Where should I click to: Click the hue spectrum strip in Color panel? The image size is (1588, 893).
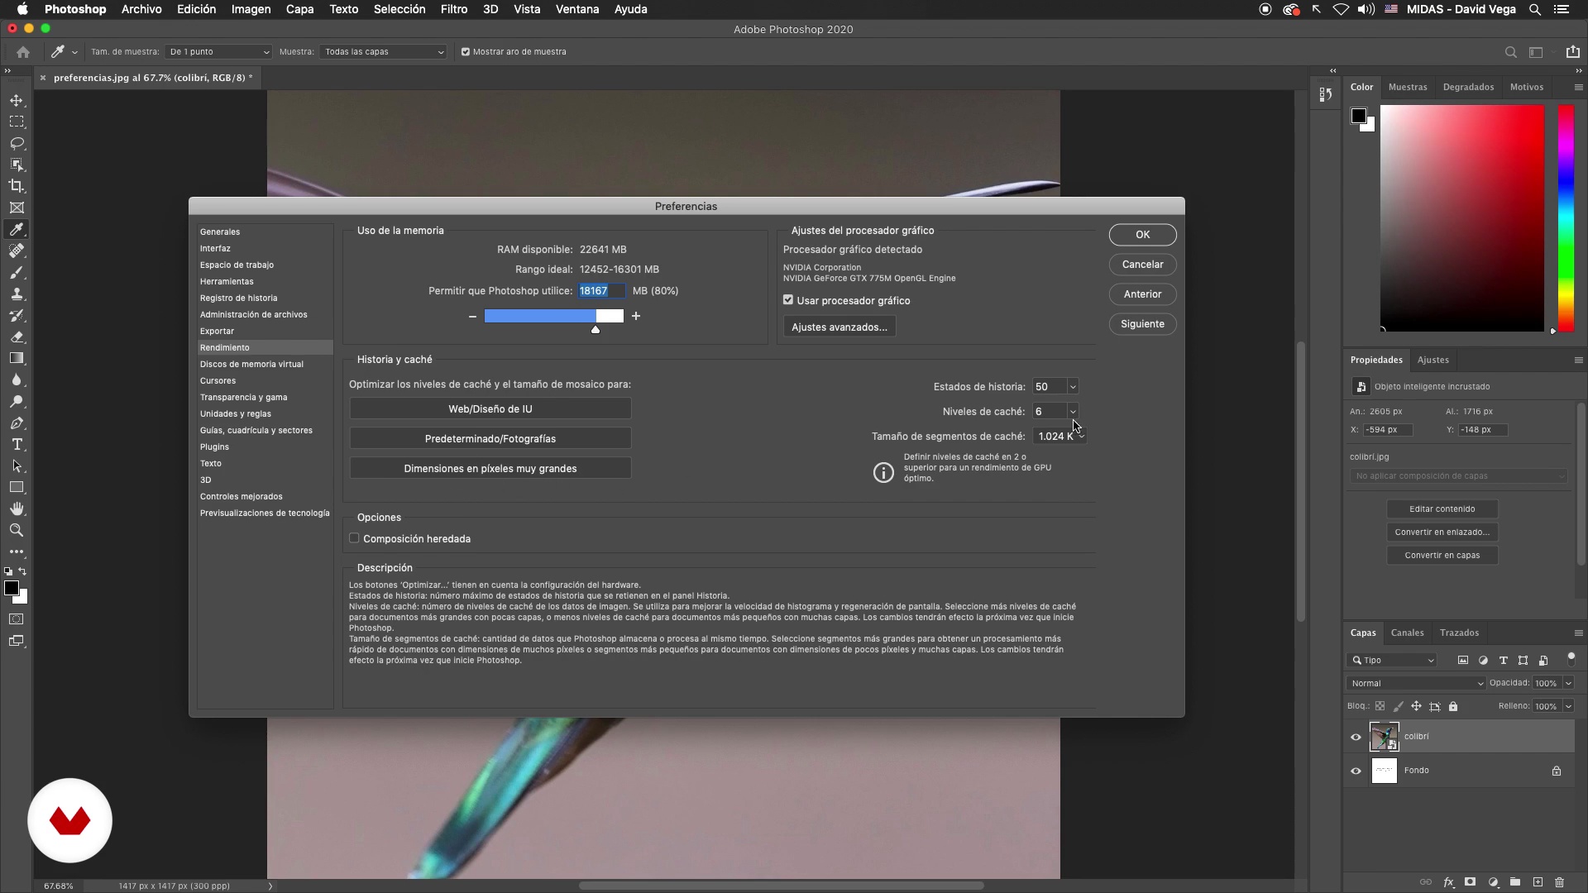point(1566,218)
